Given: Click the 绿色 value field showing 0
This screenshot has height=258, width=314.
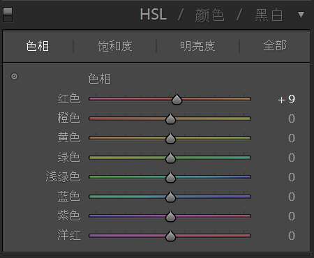Looking at the screenshot, I should (292, 158).
